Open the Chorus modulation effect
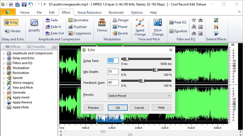The height and width of the screenshot is (136, 243). [102, 25]
